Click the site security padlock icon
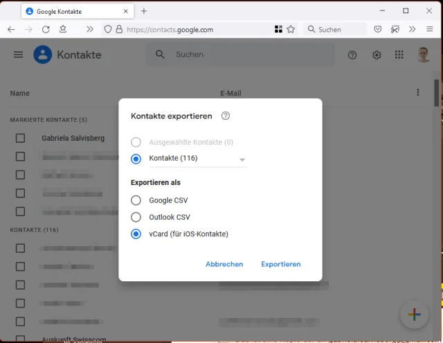The height and width of the screenshot is (343, 443). coord(119,29)
